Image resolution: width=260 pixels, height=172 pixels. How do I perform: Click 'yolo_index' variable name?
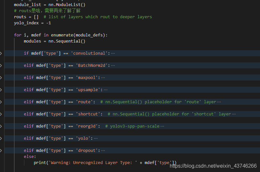[26, 23]
